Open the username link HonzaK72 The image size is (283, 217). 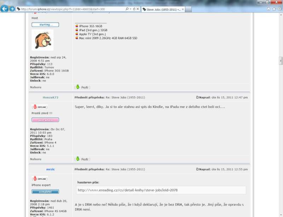coord(51,97)
